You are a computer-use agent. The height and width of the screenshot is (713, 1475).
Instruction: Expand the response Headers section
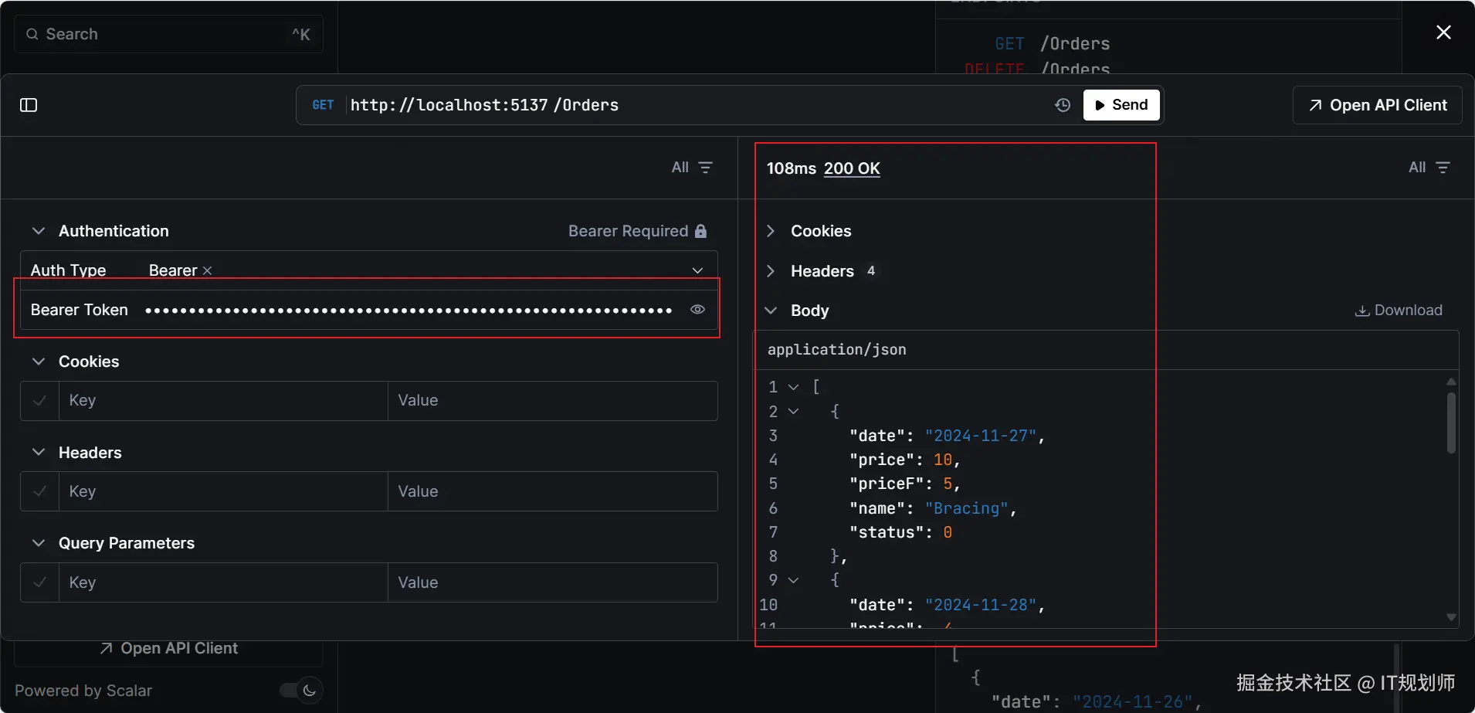771,271
